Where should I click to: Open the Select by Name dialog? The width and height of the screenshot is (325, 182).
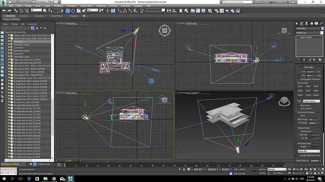click(x=50, y=11)
